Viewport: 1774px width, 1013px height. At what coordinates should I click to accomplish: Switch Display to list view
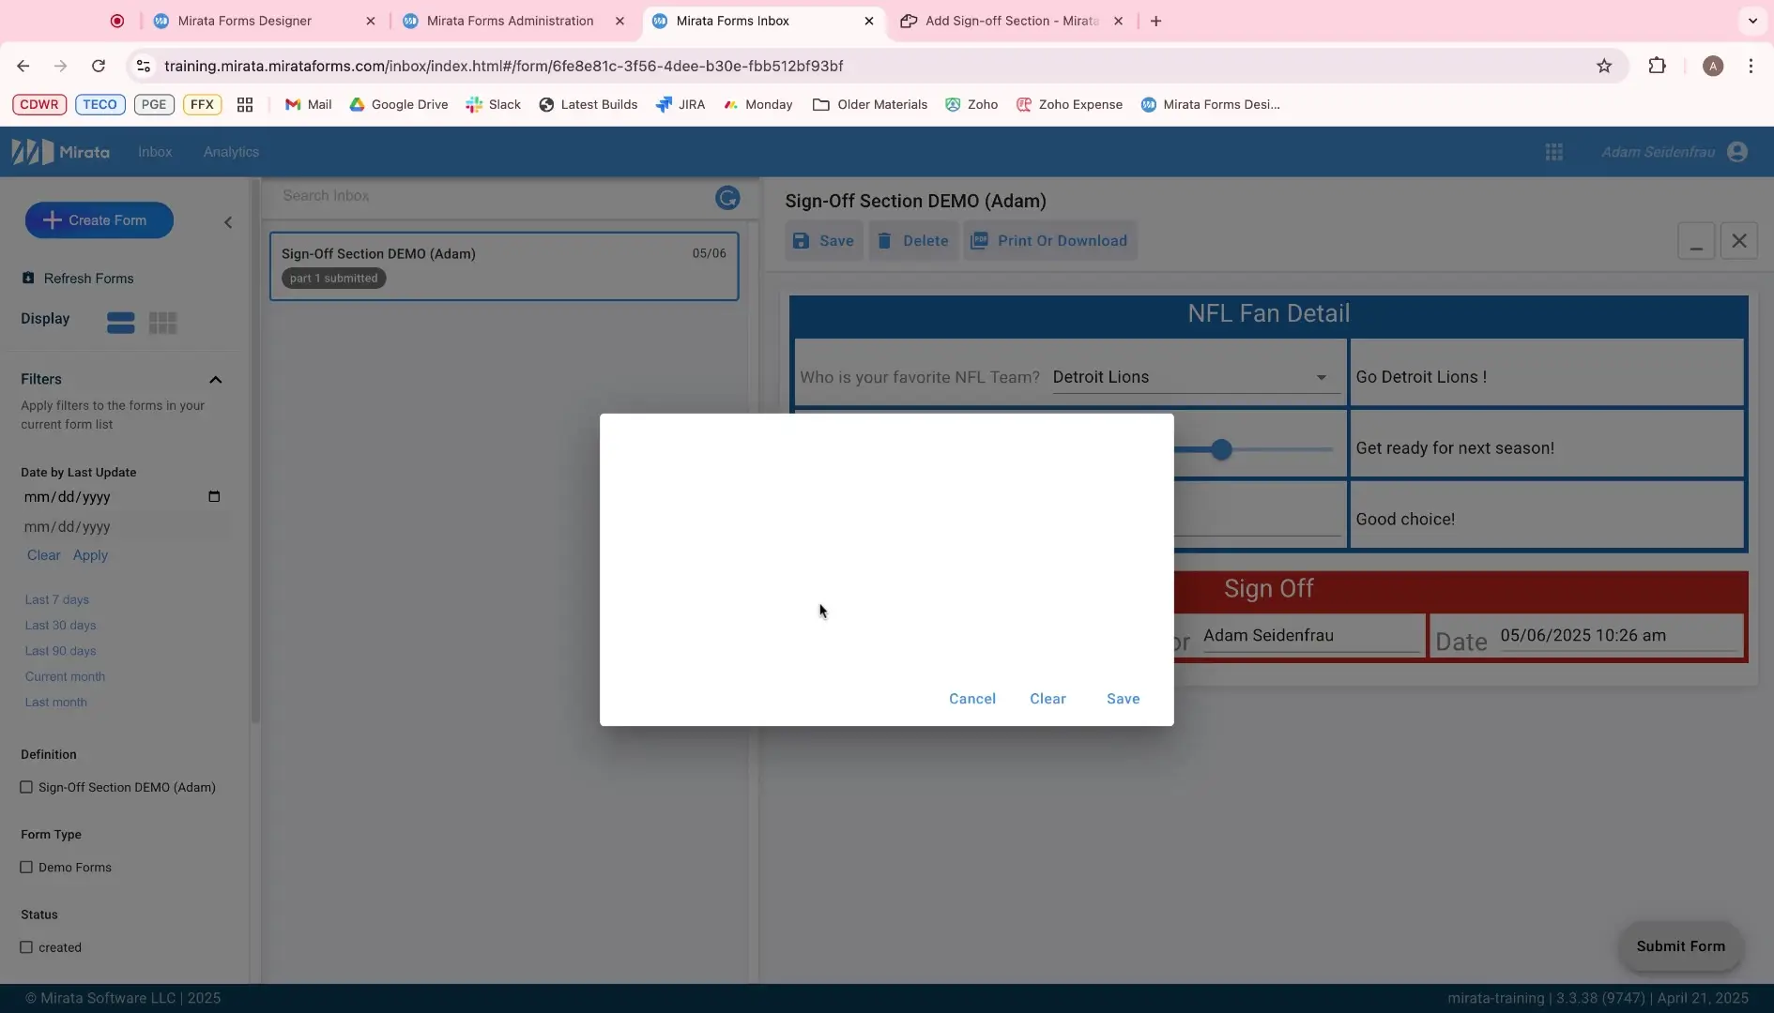121,323
